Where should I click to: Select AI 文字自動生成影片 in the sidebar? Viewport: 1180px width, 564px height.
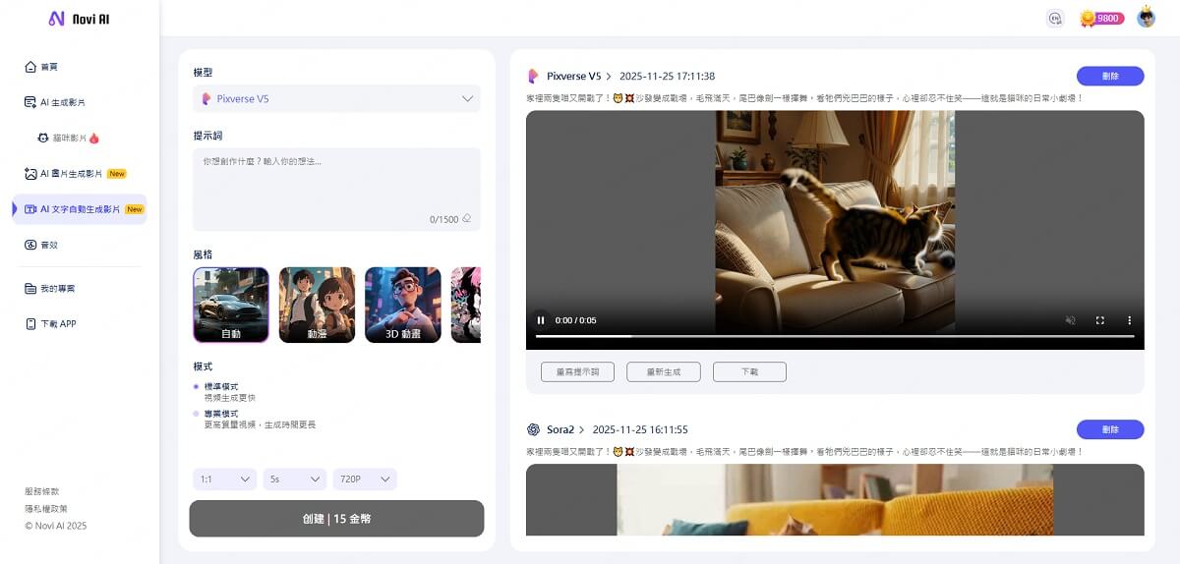coord(79,209)
